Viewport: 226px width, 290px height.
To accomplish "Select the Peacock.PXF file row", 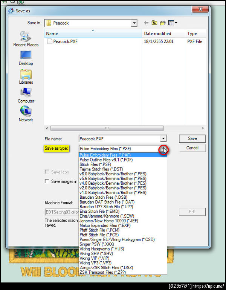I will pos(125,41).
